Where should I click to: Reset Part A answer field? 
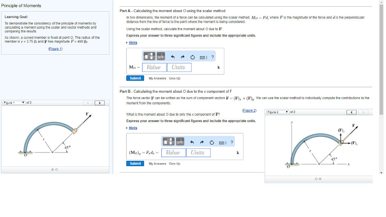tap(193, 57)
